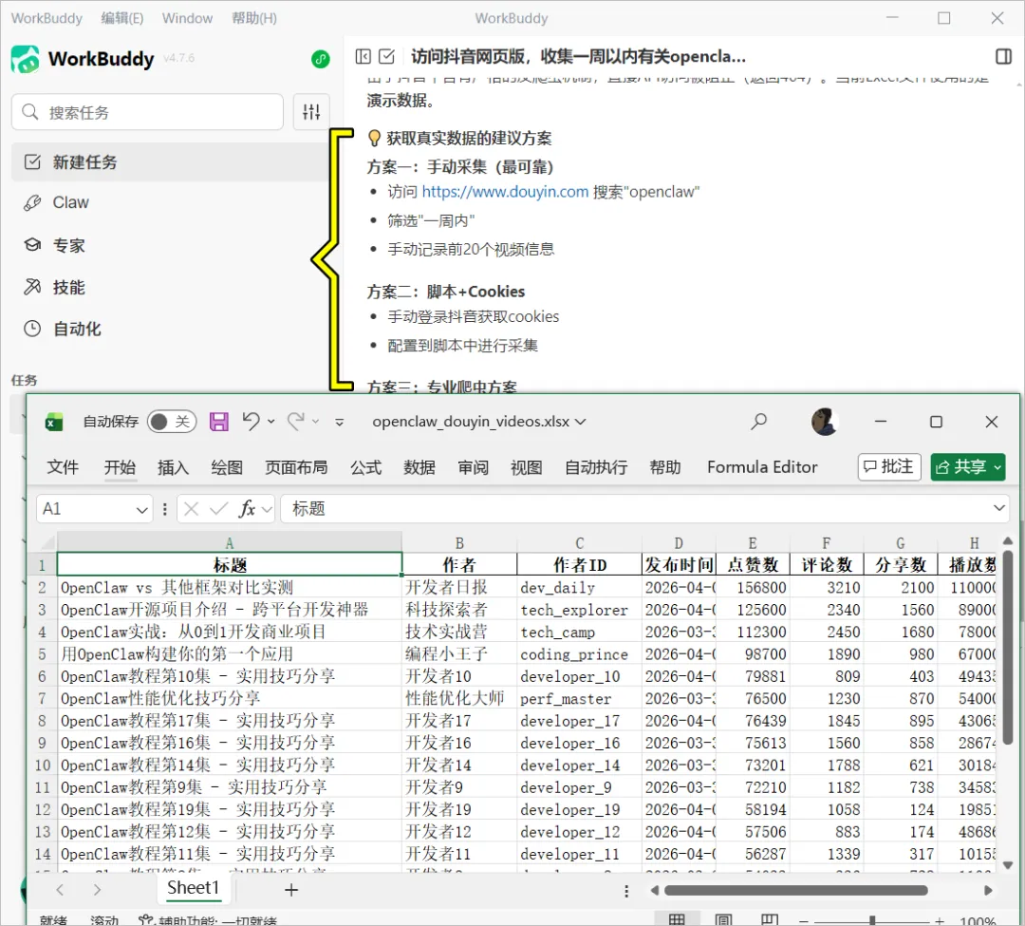The width and height of the screenshot is (1025, 926).
Task: Select cell with 开发者日报
Action: (459, 587)
